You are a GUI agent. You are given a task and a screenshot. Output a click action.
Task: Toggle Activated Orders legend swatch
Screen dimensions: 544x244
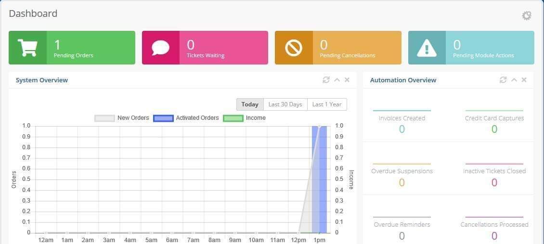163,118
